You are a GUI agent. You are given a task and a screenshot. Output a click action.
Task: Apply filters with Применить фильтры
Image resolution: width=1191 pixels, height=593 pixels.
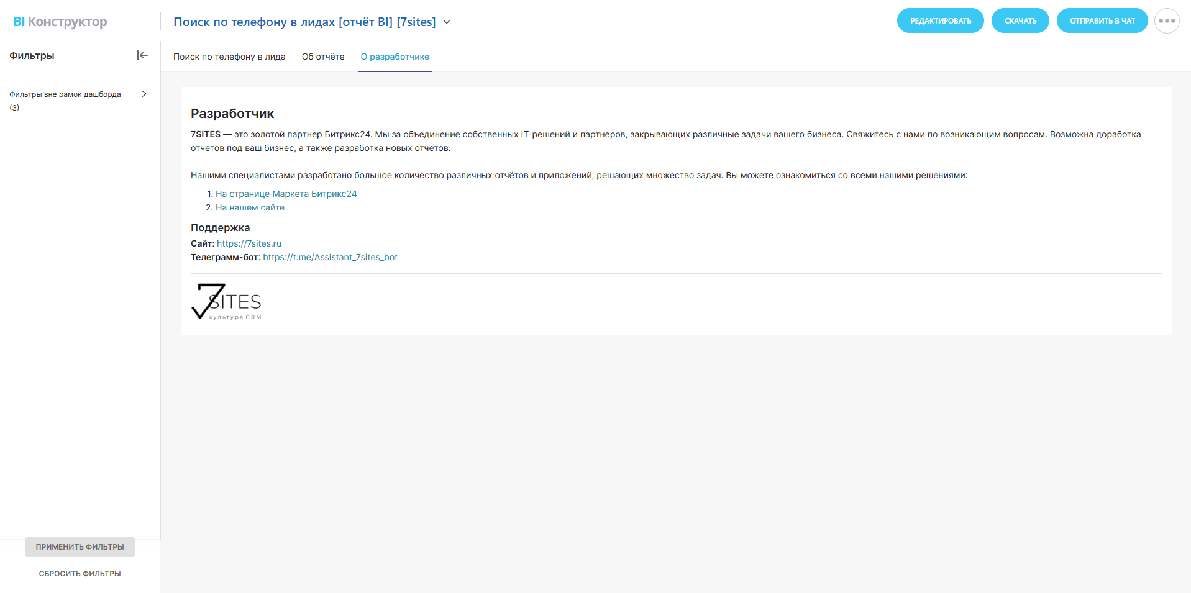[x=80, y=547]
